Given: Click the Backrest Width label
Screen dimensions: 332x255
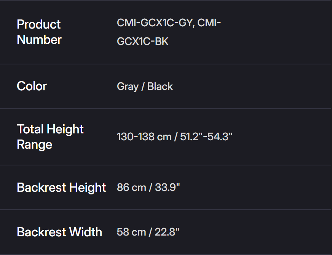Looking at the screenshot, I should (59, 232).
